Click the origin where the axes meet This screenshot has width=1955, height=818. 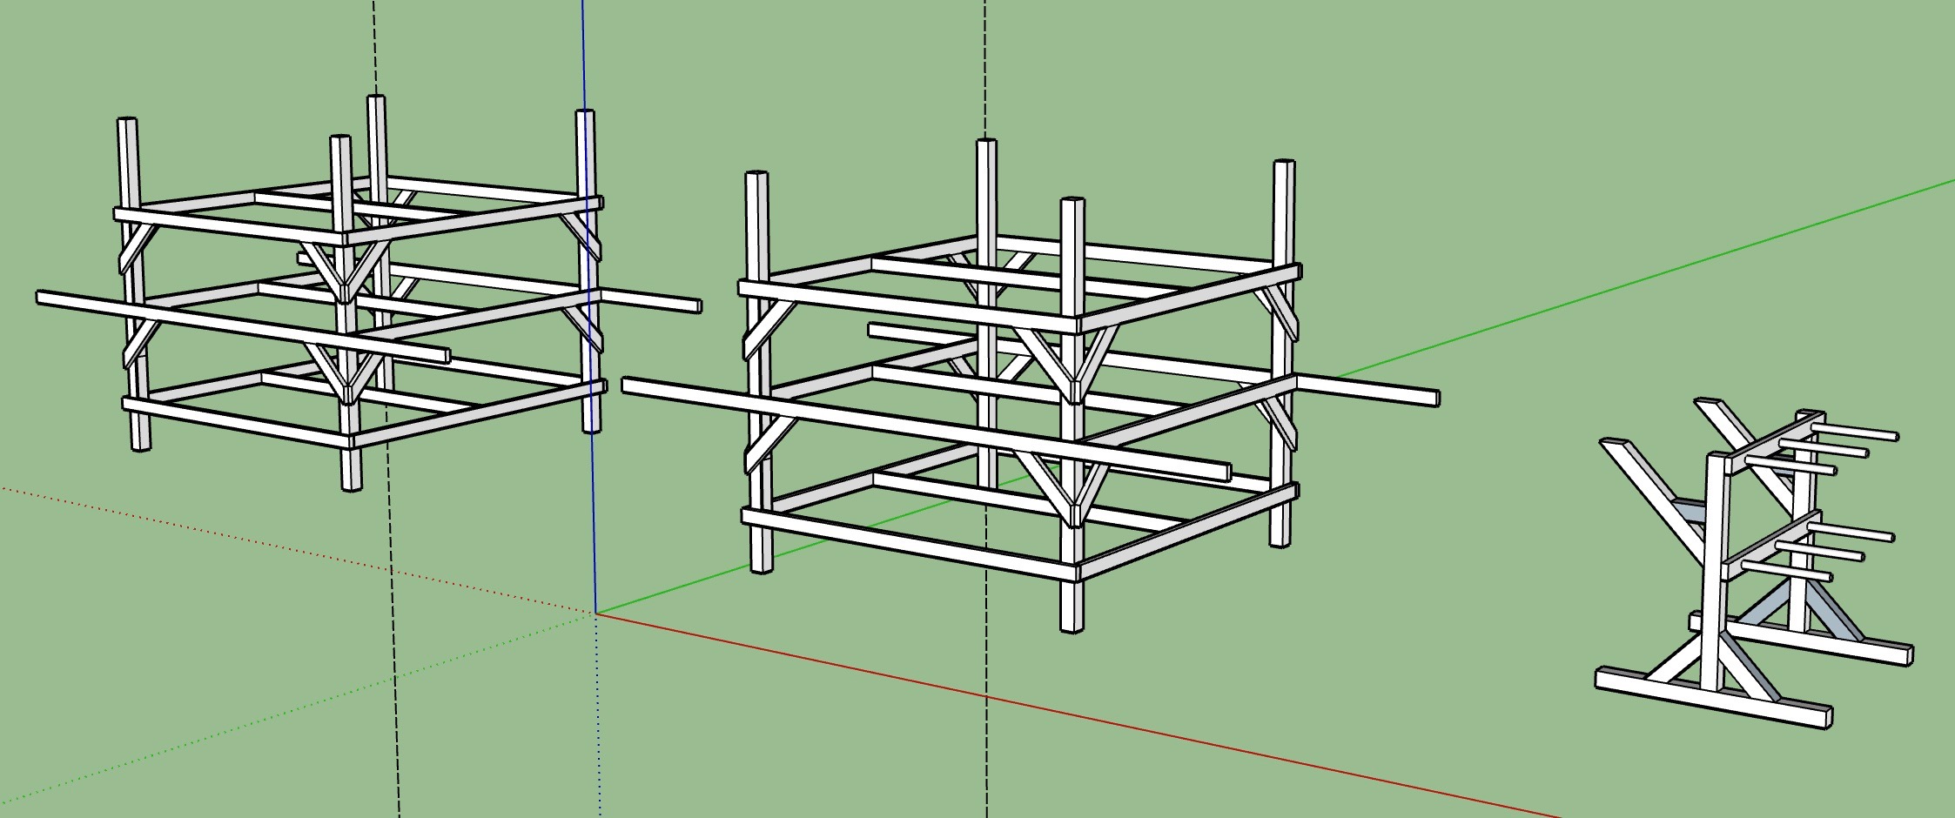[x=596, y=613]
